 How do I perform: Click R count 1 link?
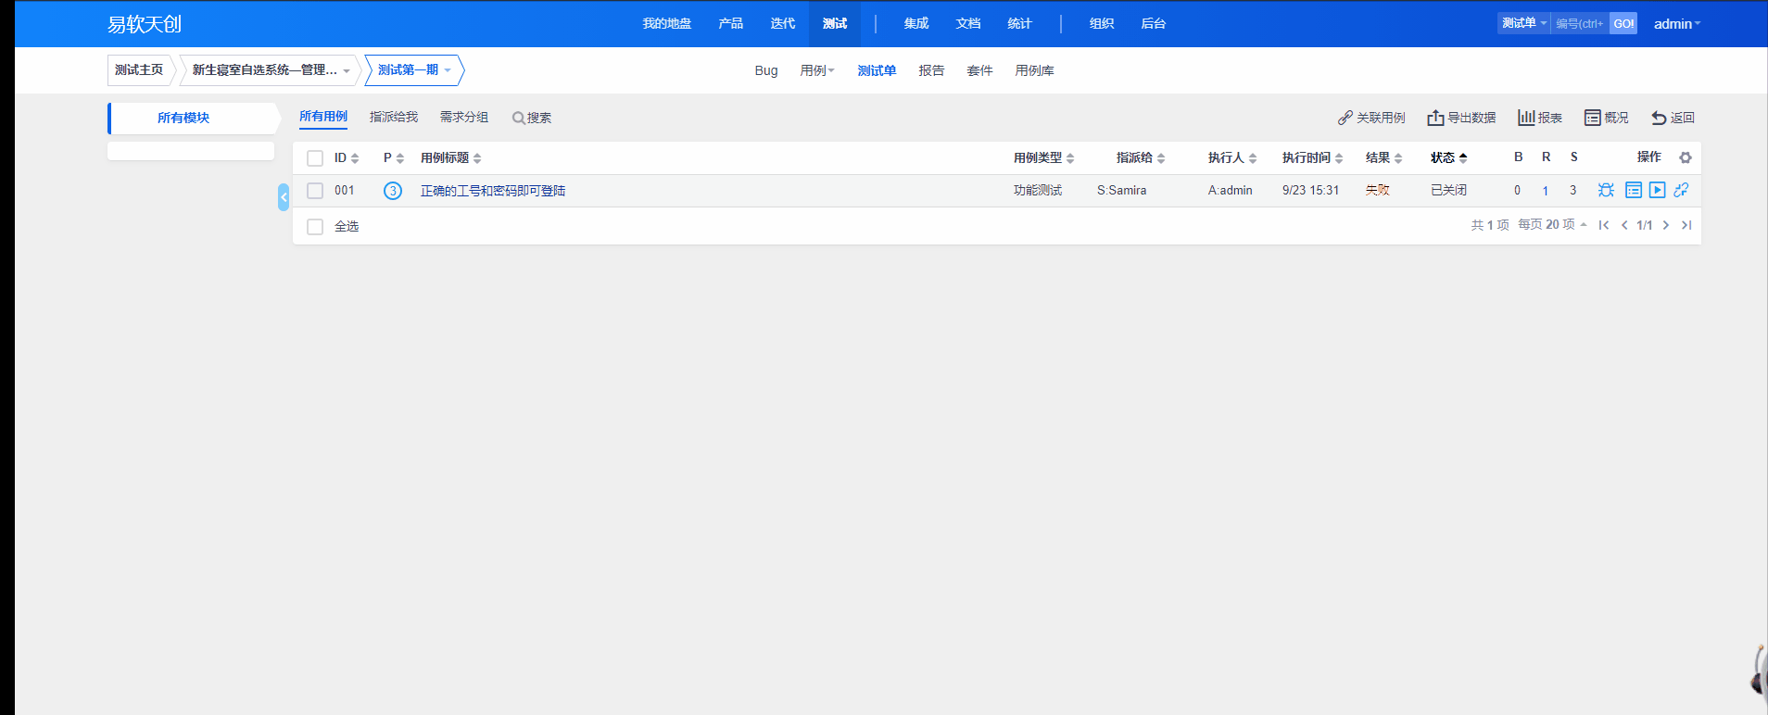(1546, 191)
